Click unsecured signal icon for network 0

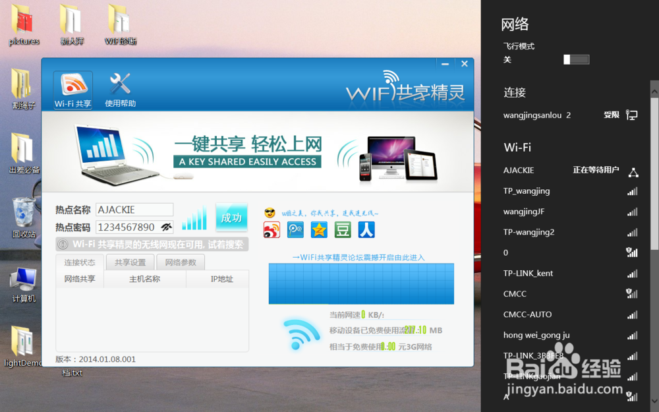point(632,252)
